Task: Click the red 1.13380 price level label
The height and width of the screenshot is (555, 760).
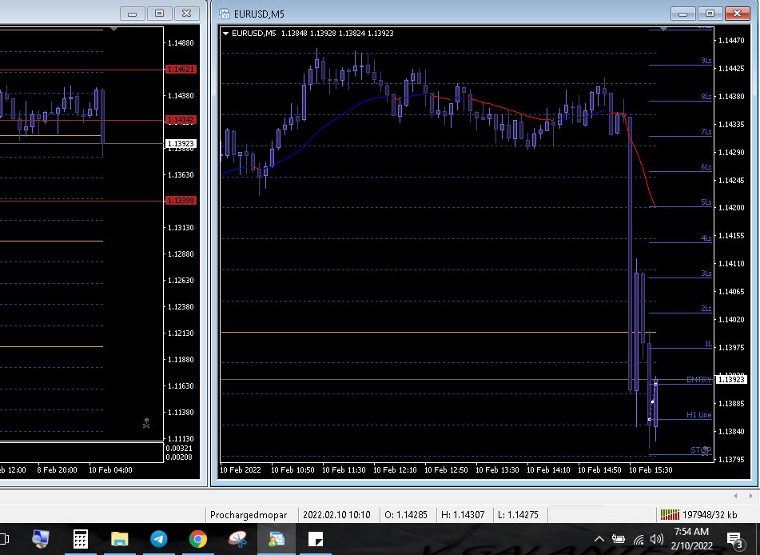Action: [x=180, y=200]
